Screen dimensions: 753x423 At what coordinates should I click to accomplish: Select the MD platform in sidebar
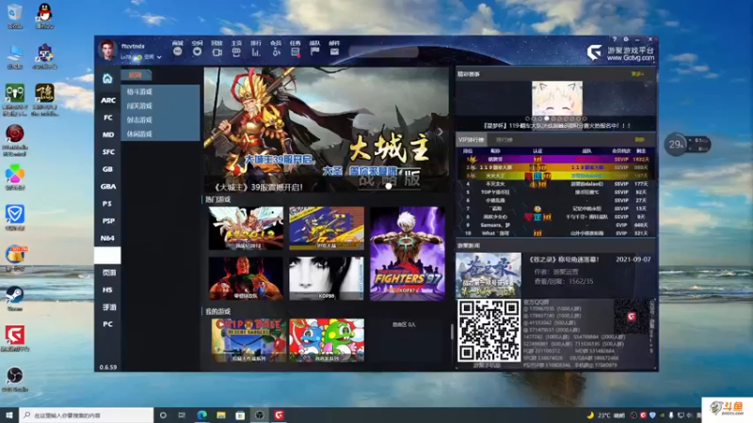[x=107, y=134]
